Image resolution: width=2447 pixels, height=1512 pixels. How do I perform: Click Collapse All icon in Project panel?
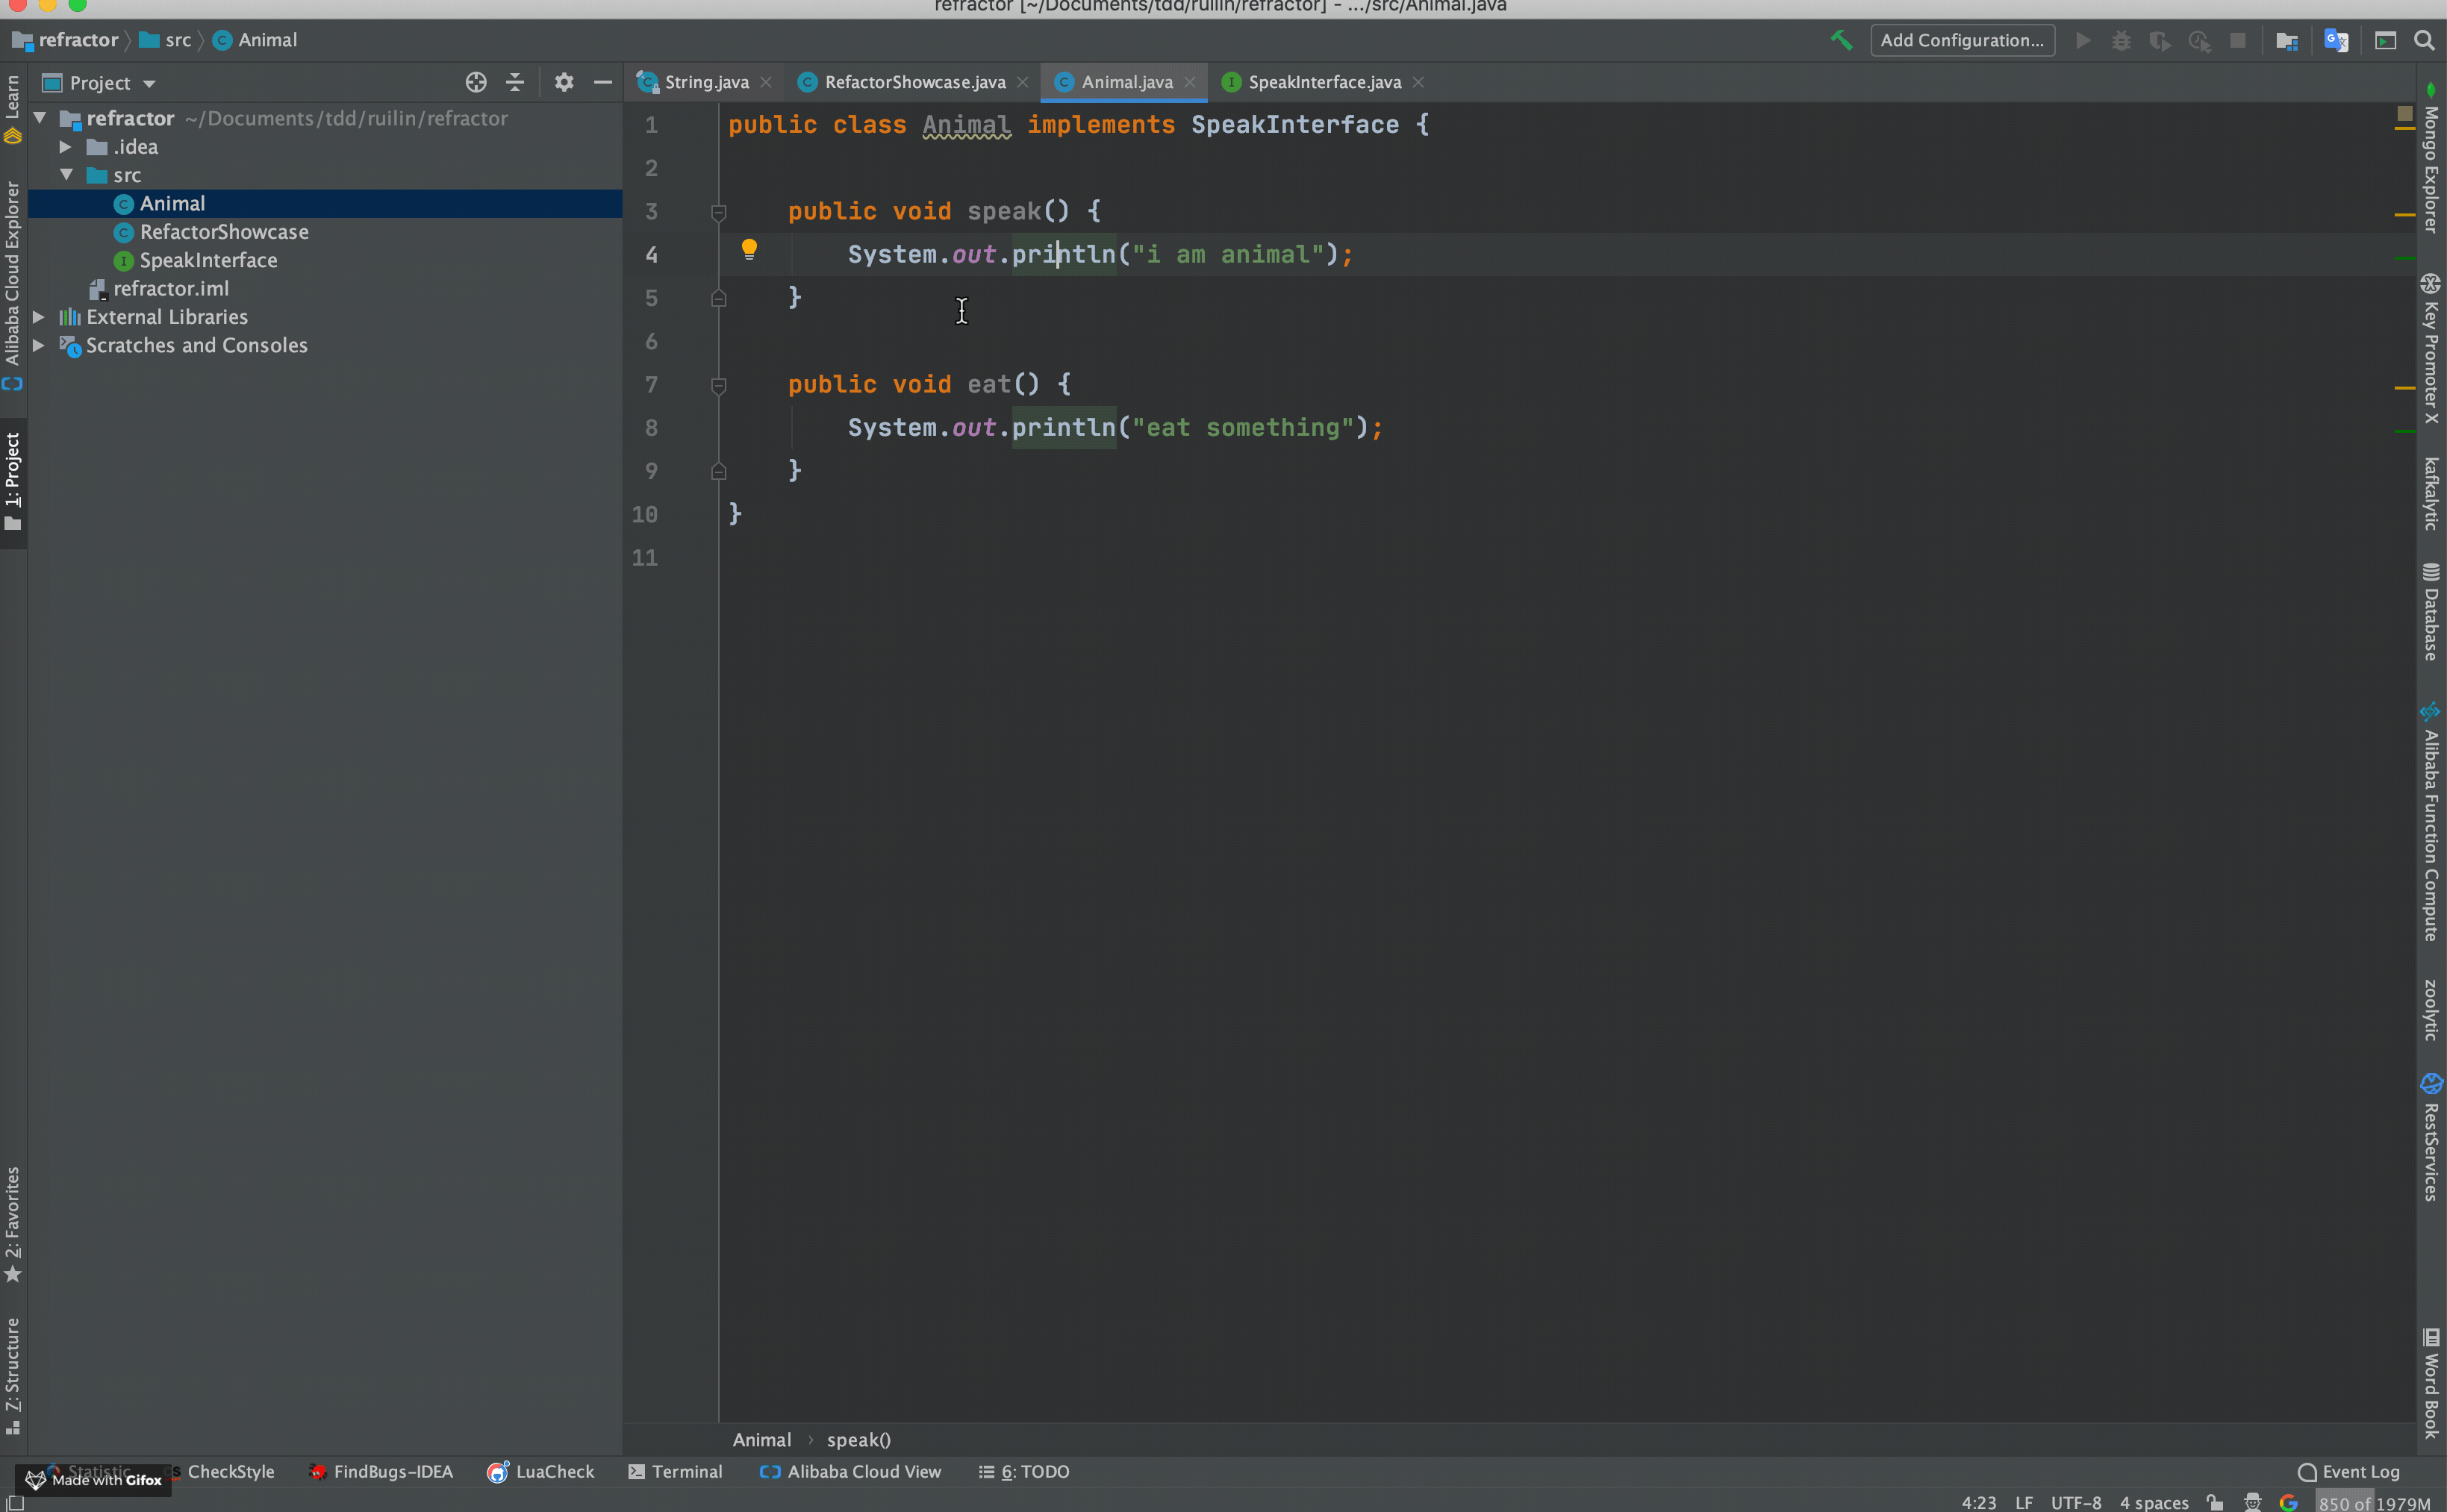(x=515, y=82)
